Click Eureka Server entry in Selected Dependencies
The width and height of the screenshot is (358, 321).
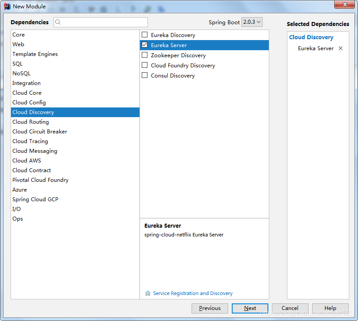(x=316, y=48)
